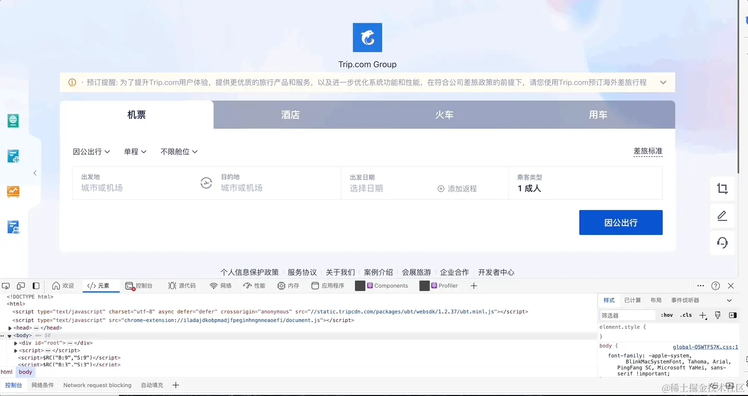Viewport: 748px width, 396px height.
Task: Open the 欢迎 DevTools tab
Action: 63,286
